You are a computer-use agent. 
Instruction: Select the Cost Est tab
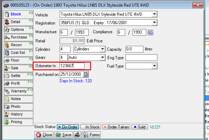point(18,53)
